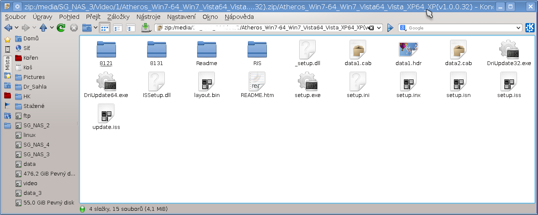Open the Nástroje menu
Screen dimensions: 538x215
tap(148, 17)
